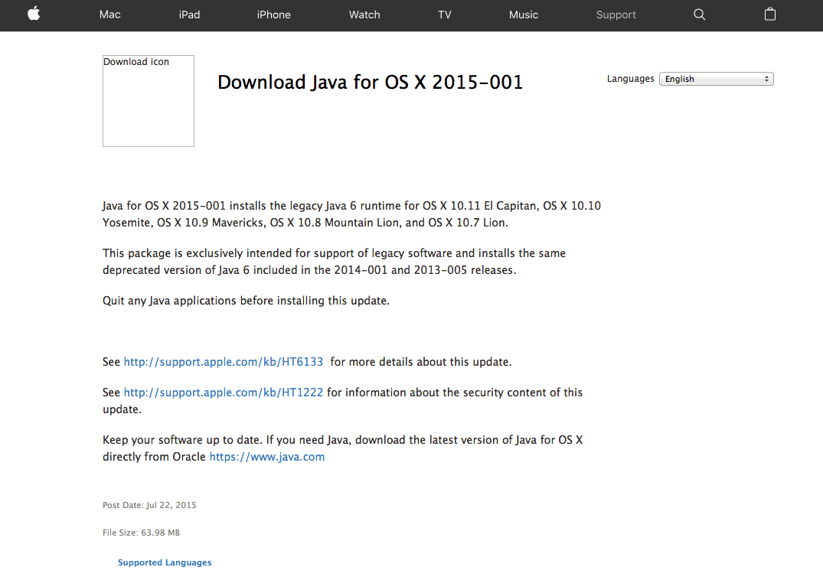
Task: Click the page title Download Java for OS X 2015-001
Action: coord(370,83)
